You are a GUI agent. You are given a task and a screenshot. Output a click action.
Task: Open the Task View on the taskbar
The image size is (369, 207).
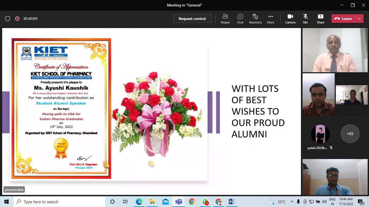(125, 202)
